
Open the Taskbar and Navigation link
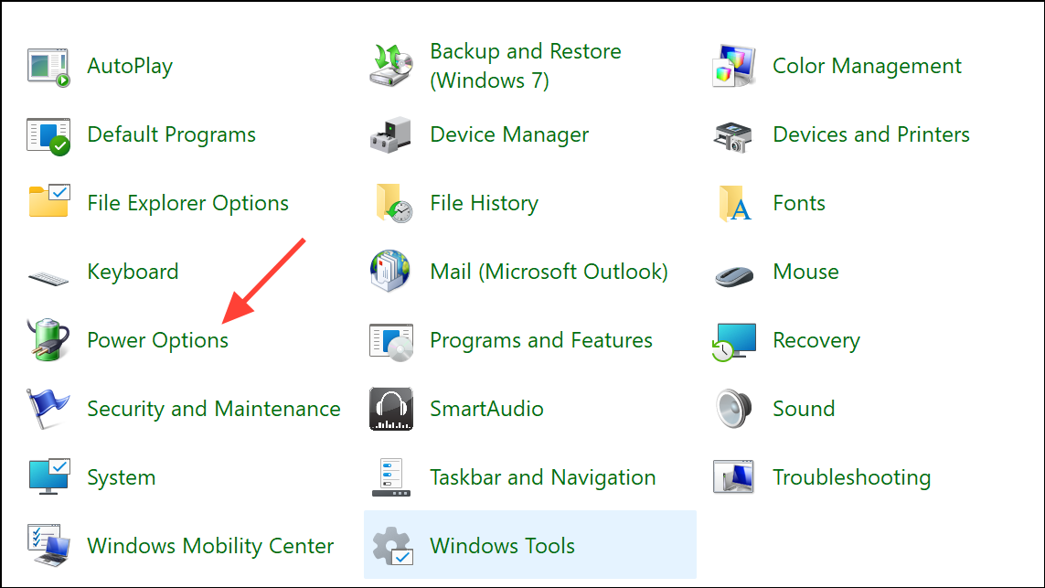click(542, 477)
